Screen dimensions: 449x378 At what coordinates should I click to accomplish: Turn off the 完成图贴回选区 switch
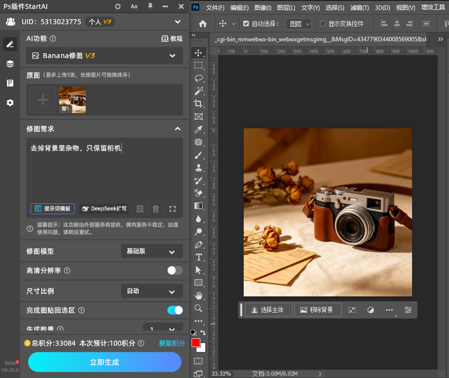coord(175,310)
